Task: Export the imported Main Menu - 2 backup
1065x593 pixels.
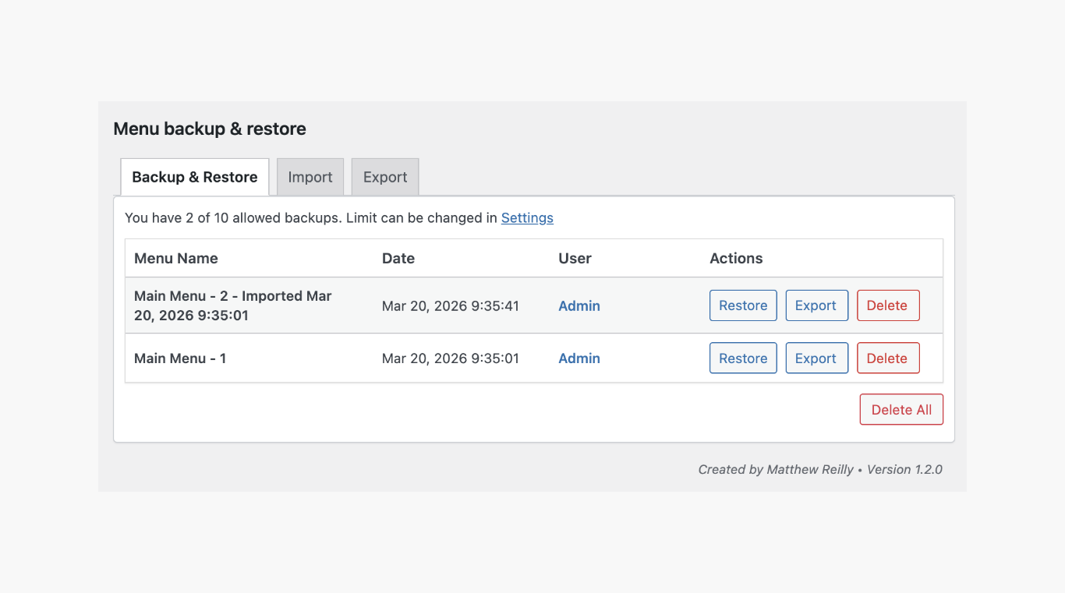Action: (x=816, y=305)
